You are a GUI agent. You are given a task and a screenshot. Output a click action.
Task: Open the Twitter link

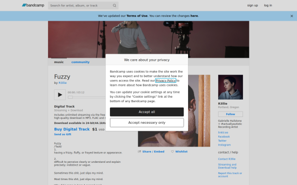click(222, 141)
